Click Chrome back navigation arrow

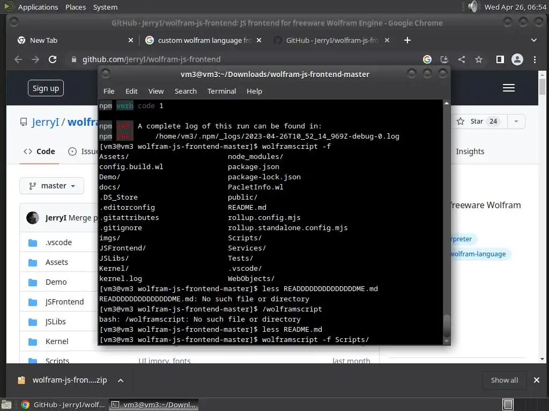pyautogui.click(x=18, y=59)
